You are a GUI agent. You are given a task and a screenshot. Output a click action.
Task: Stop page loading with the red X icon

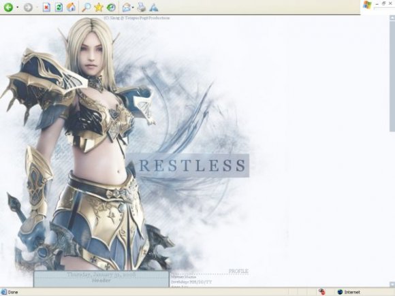(46, 7)
